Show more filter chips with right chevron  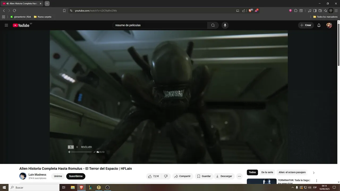click(314, 173)
